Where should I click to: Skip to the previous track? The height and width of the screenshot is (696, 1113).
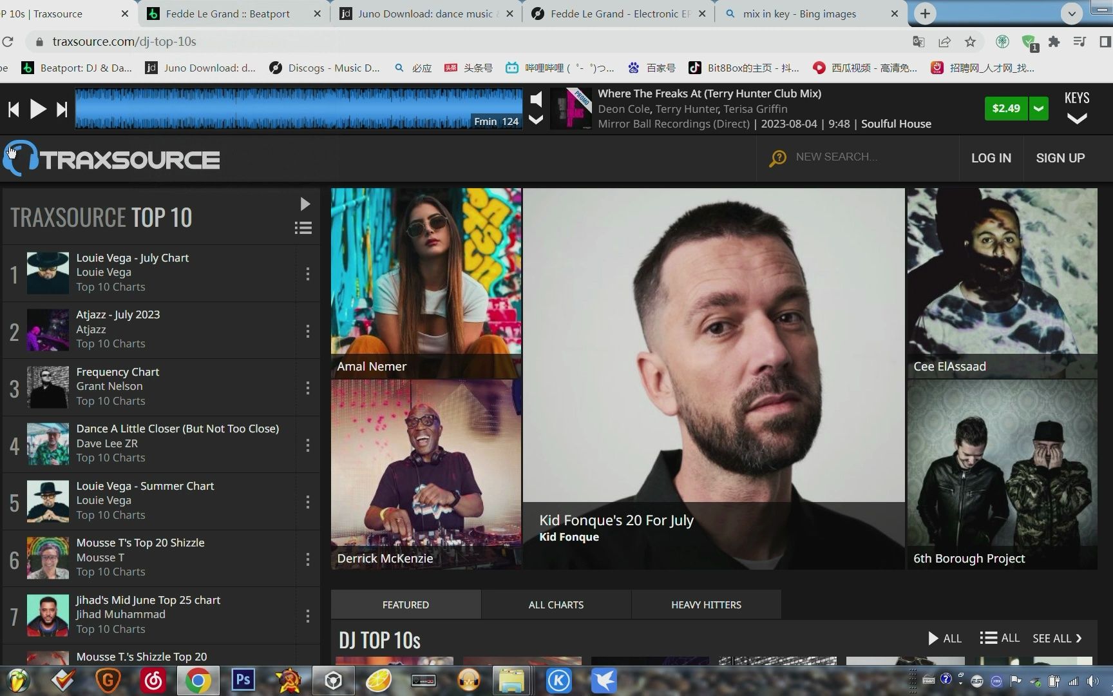pyautogui.click(x=14, y=110)
